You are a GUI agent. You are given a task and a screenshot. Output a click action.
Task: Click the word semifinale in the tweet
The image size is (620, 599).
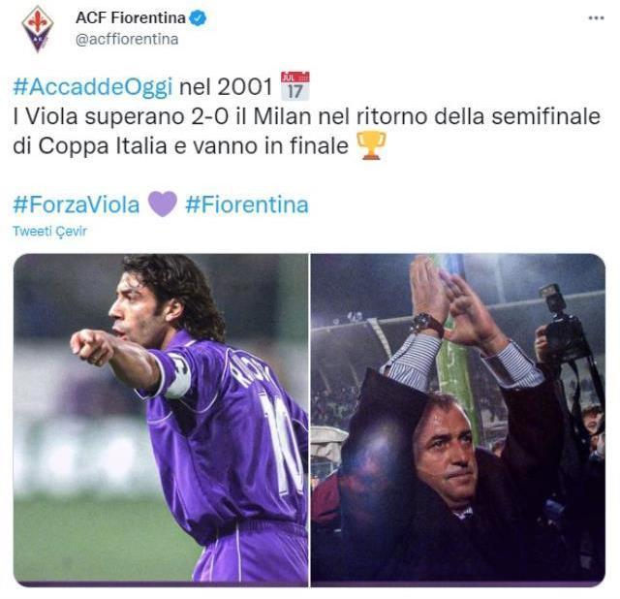[546, 116]
